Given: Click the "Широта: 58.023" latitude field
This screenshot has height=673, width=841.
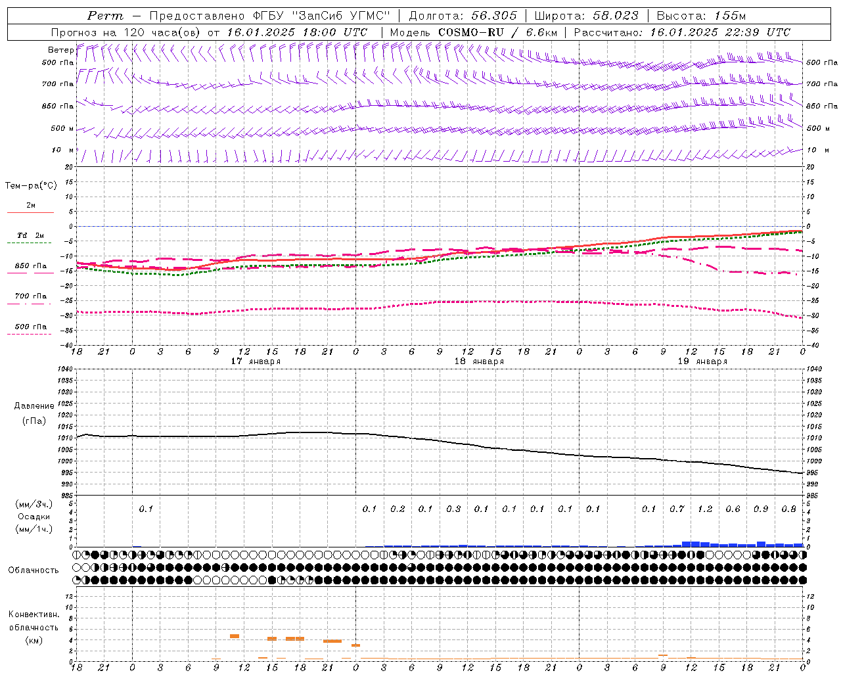Looking at the screenshot, I should (x=586, y=16).
